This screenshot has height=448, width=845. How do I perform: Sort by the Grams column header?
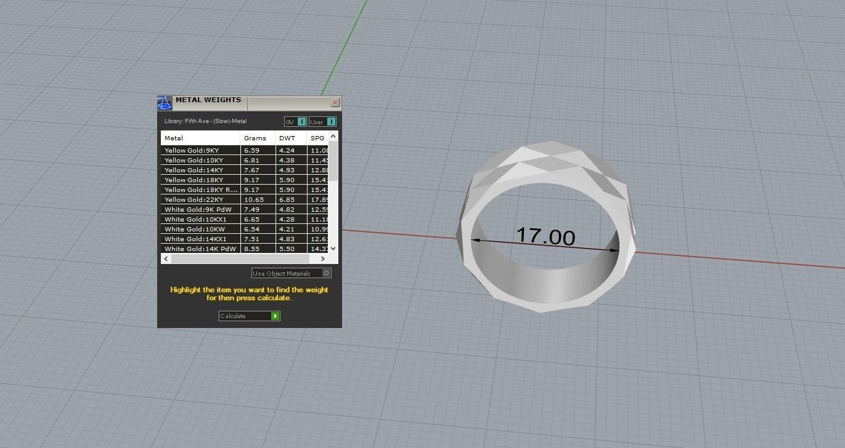[x=258, y=138]
